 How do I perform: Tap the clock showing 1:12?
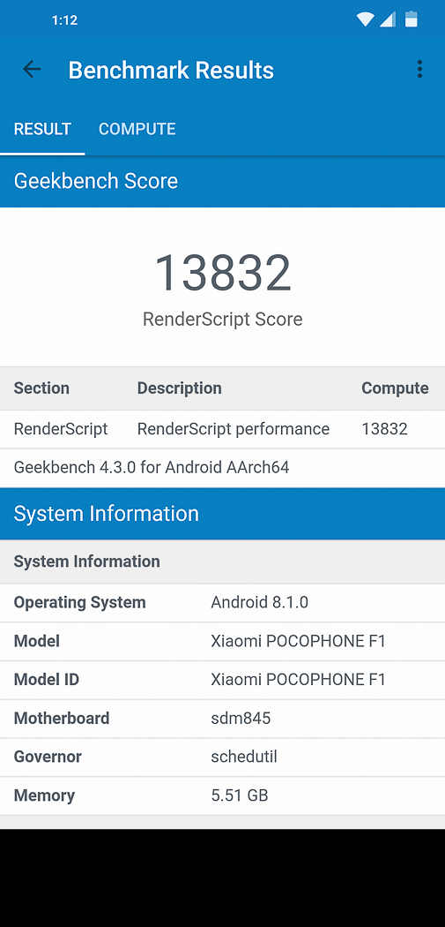[65, 20]
